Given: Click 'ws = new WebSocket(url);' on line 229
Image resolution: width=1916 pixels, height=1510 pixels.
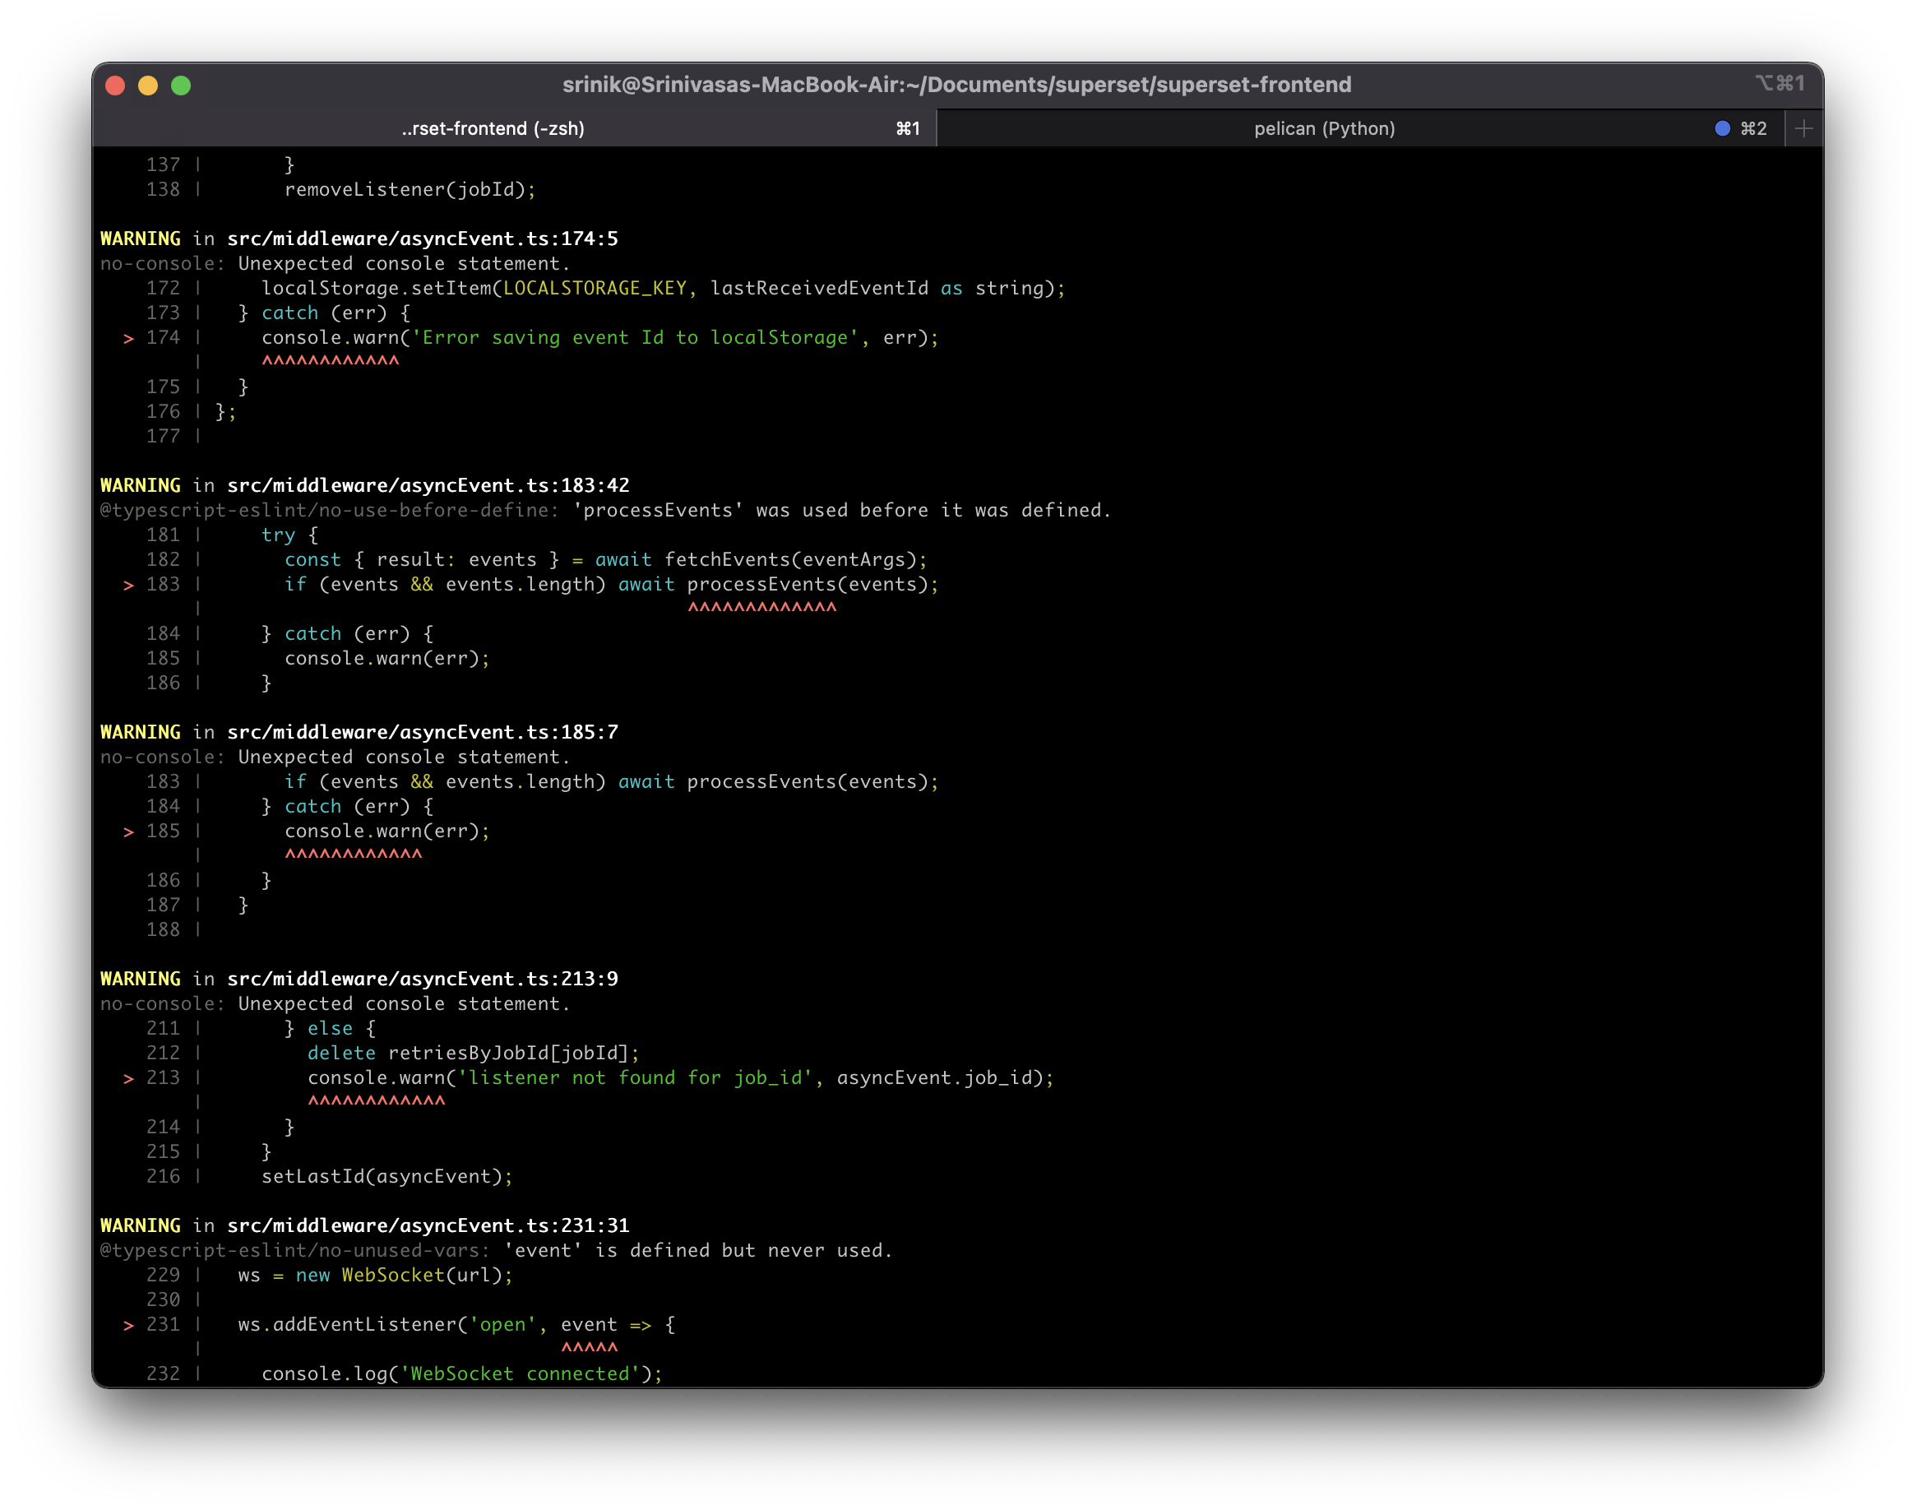Looking at the screenshot, I should pyautogui.click(x=375, y=1275).
